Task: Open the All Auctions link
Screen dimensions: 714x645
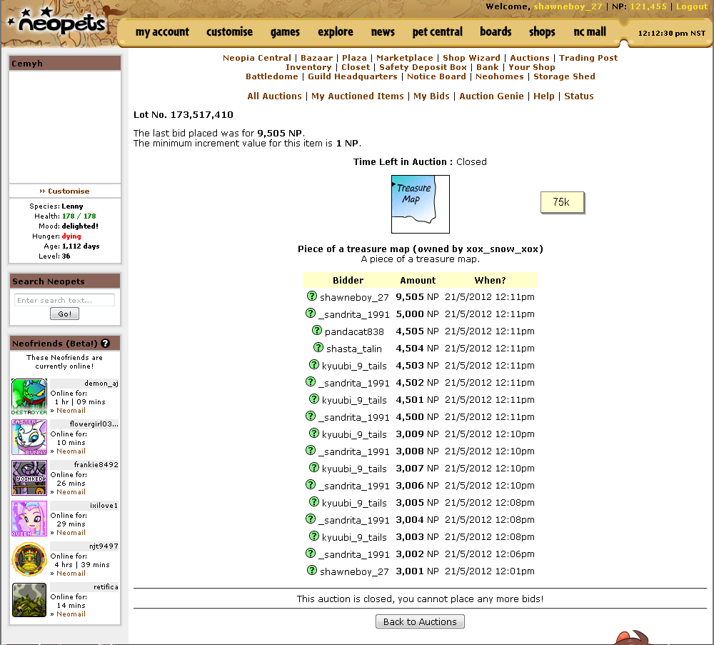Action: tap(275, 96)
